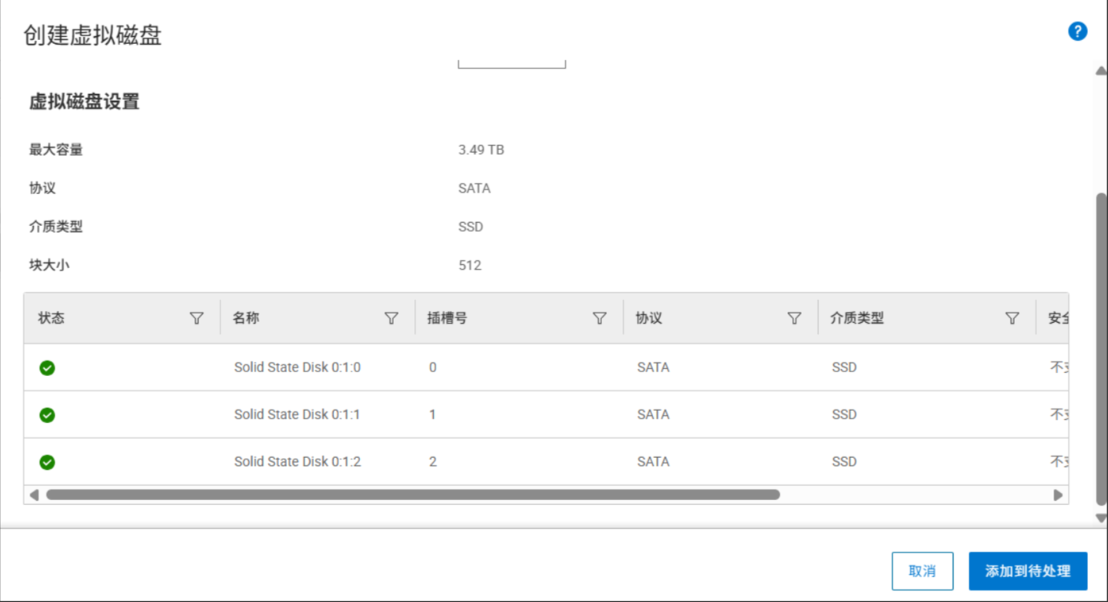
Task: Click the green status icon for Solid State Disk 0:1:2
Action: point(47,462)
